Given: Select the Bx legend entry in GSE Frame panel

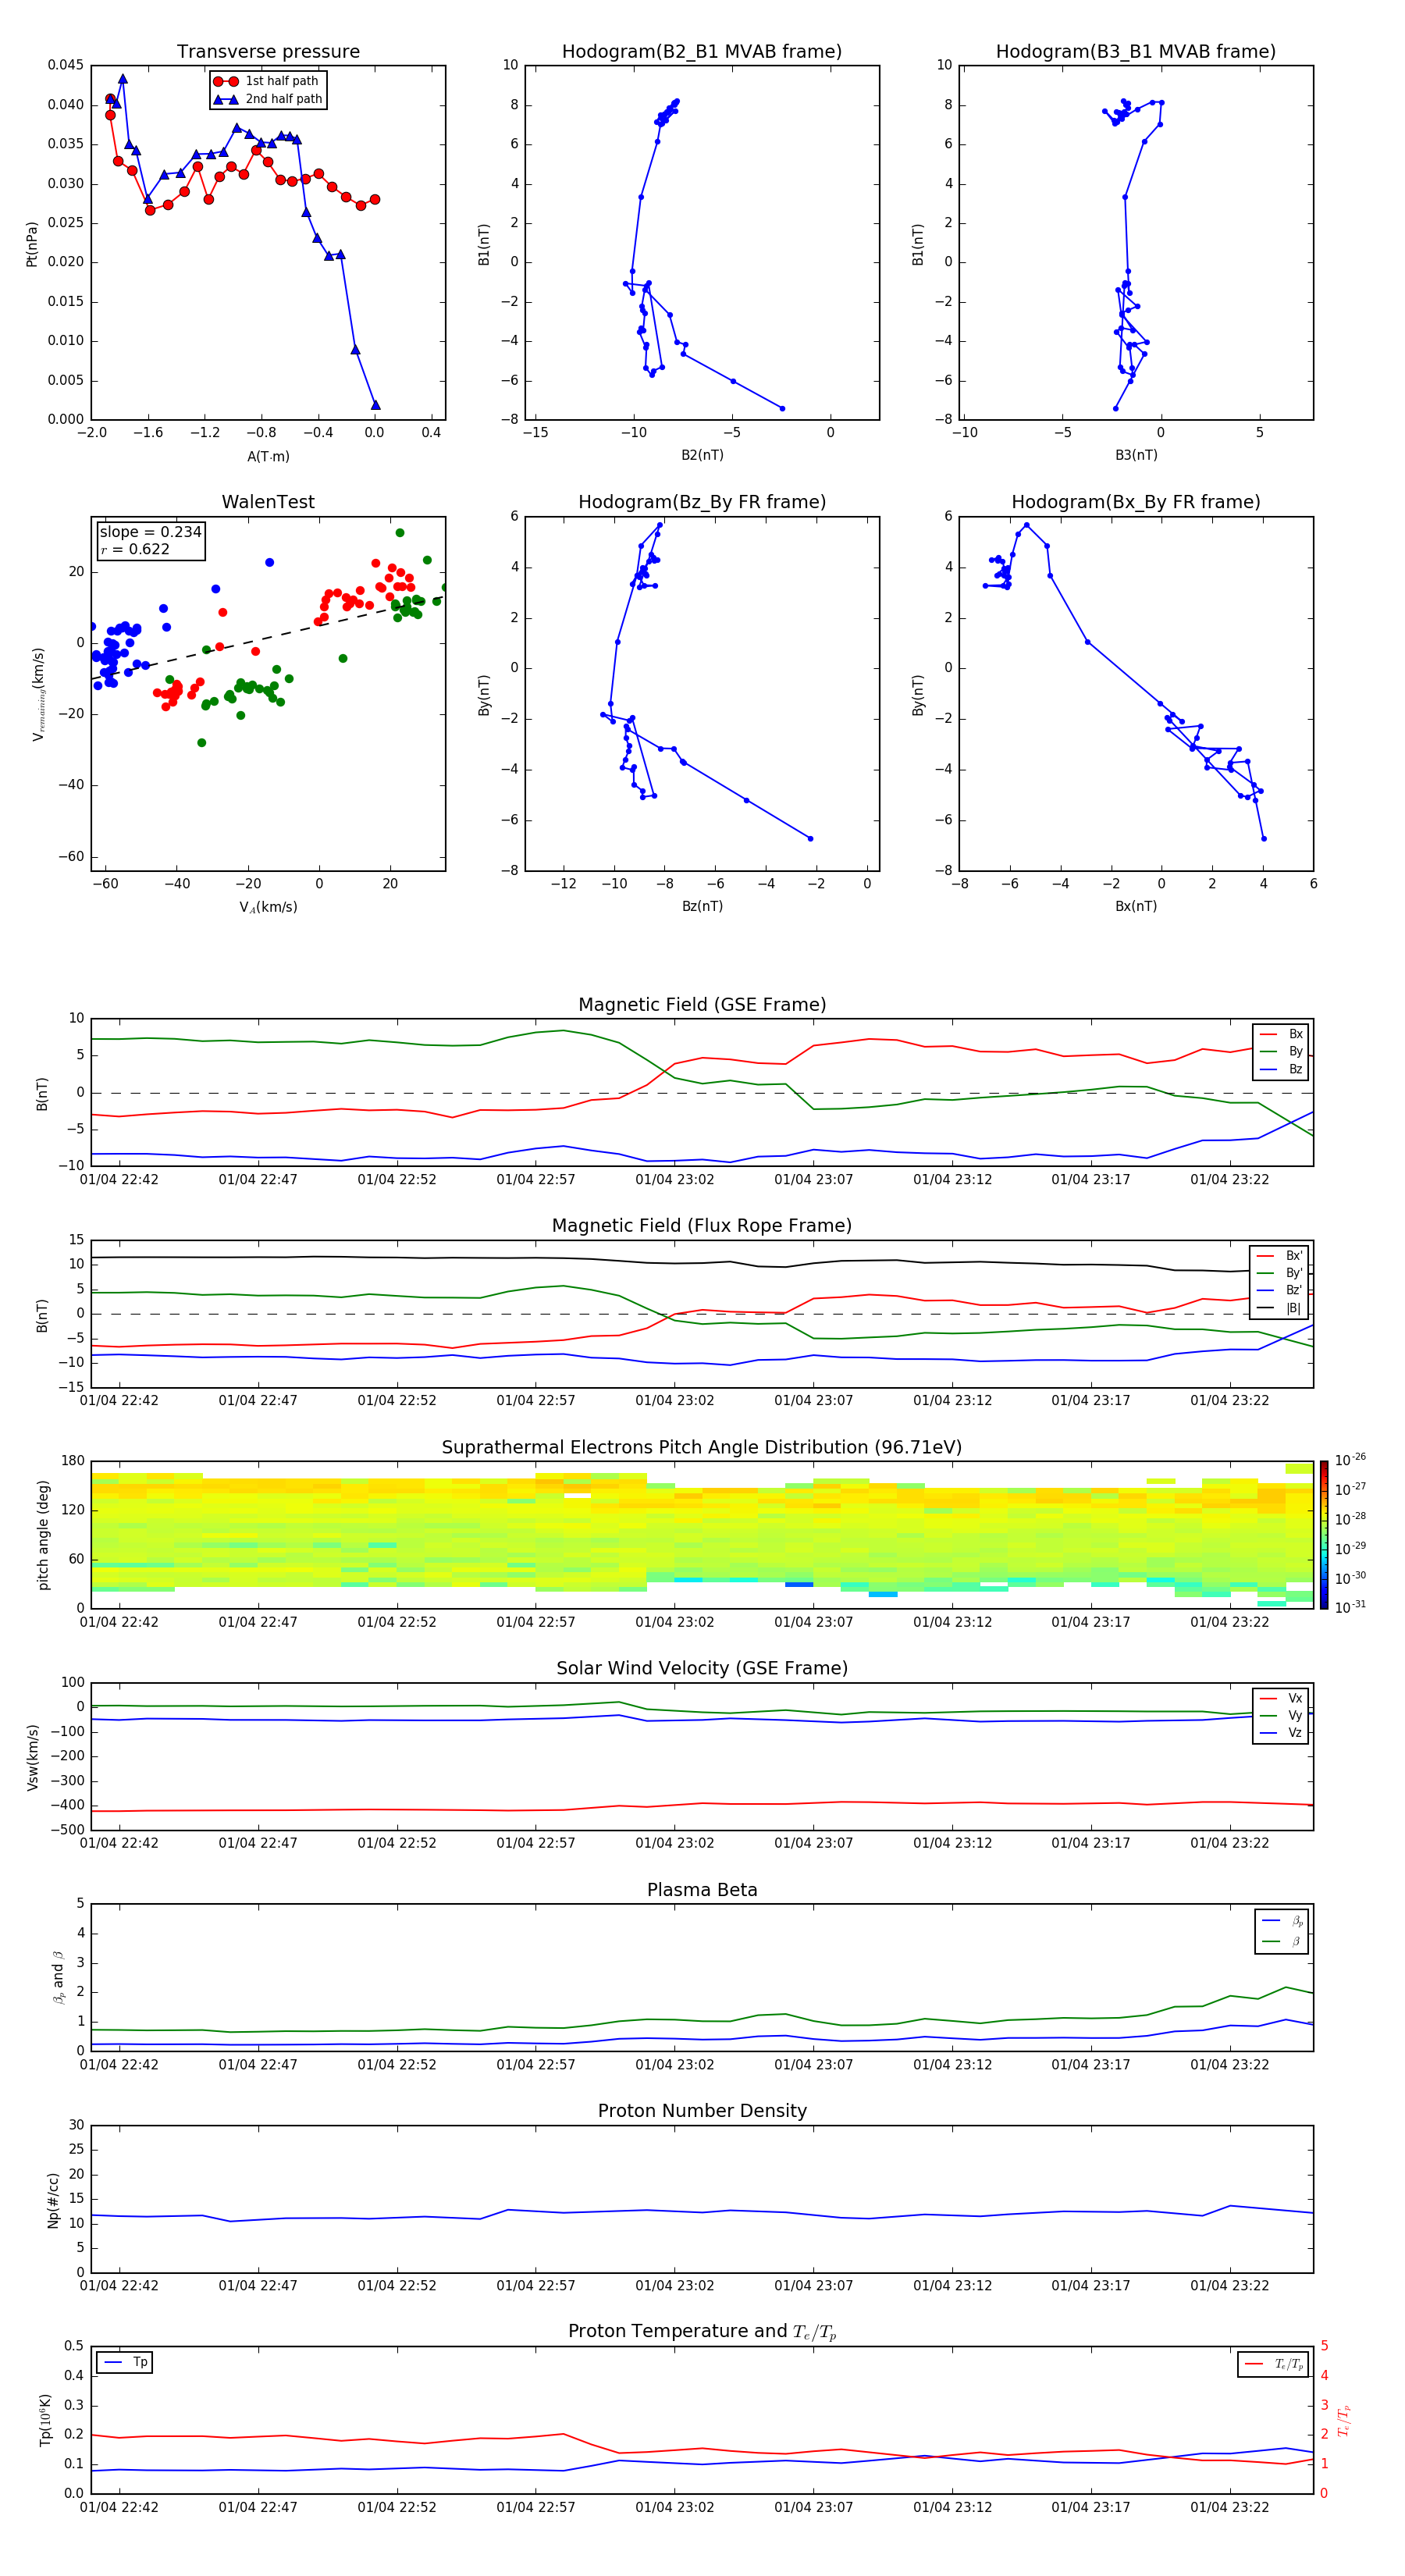Looking at the screenshot, I should click(1281, 1034).
